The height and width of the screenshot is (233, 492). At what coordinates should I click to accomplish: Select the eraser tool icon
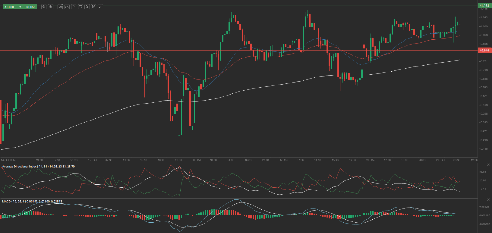[x=101, y=7]
